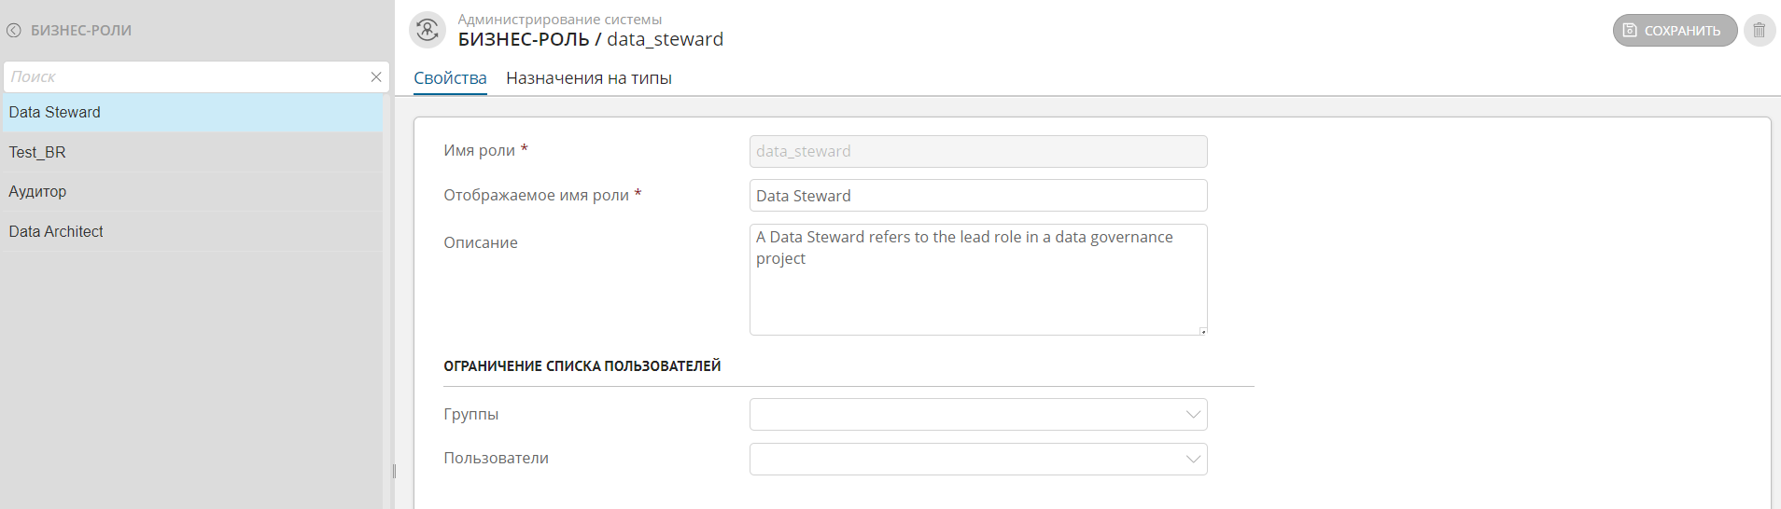The width and height of the screenshot is (1781, 509).
Task: Click the sidebar splitter collapse handle
Action: pos(394,471)
